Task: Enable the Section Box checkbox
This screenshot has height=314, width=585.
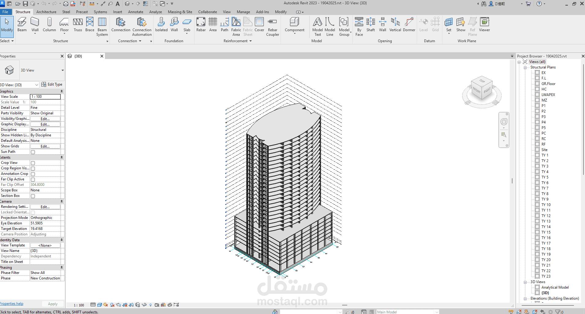Action: click(33, 196)
